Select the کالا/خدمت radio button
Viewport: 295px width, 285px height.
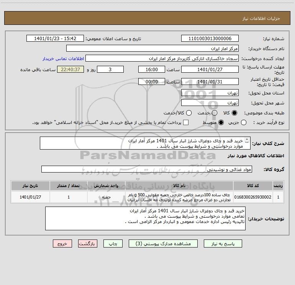(189, 113)
